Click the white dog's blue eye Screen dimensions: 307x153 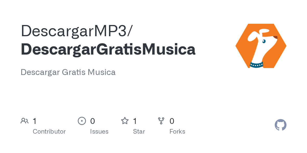pyautogui.click(x=264, y=41)
